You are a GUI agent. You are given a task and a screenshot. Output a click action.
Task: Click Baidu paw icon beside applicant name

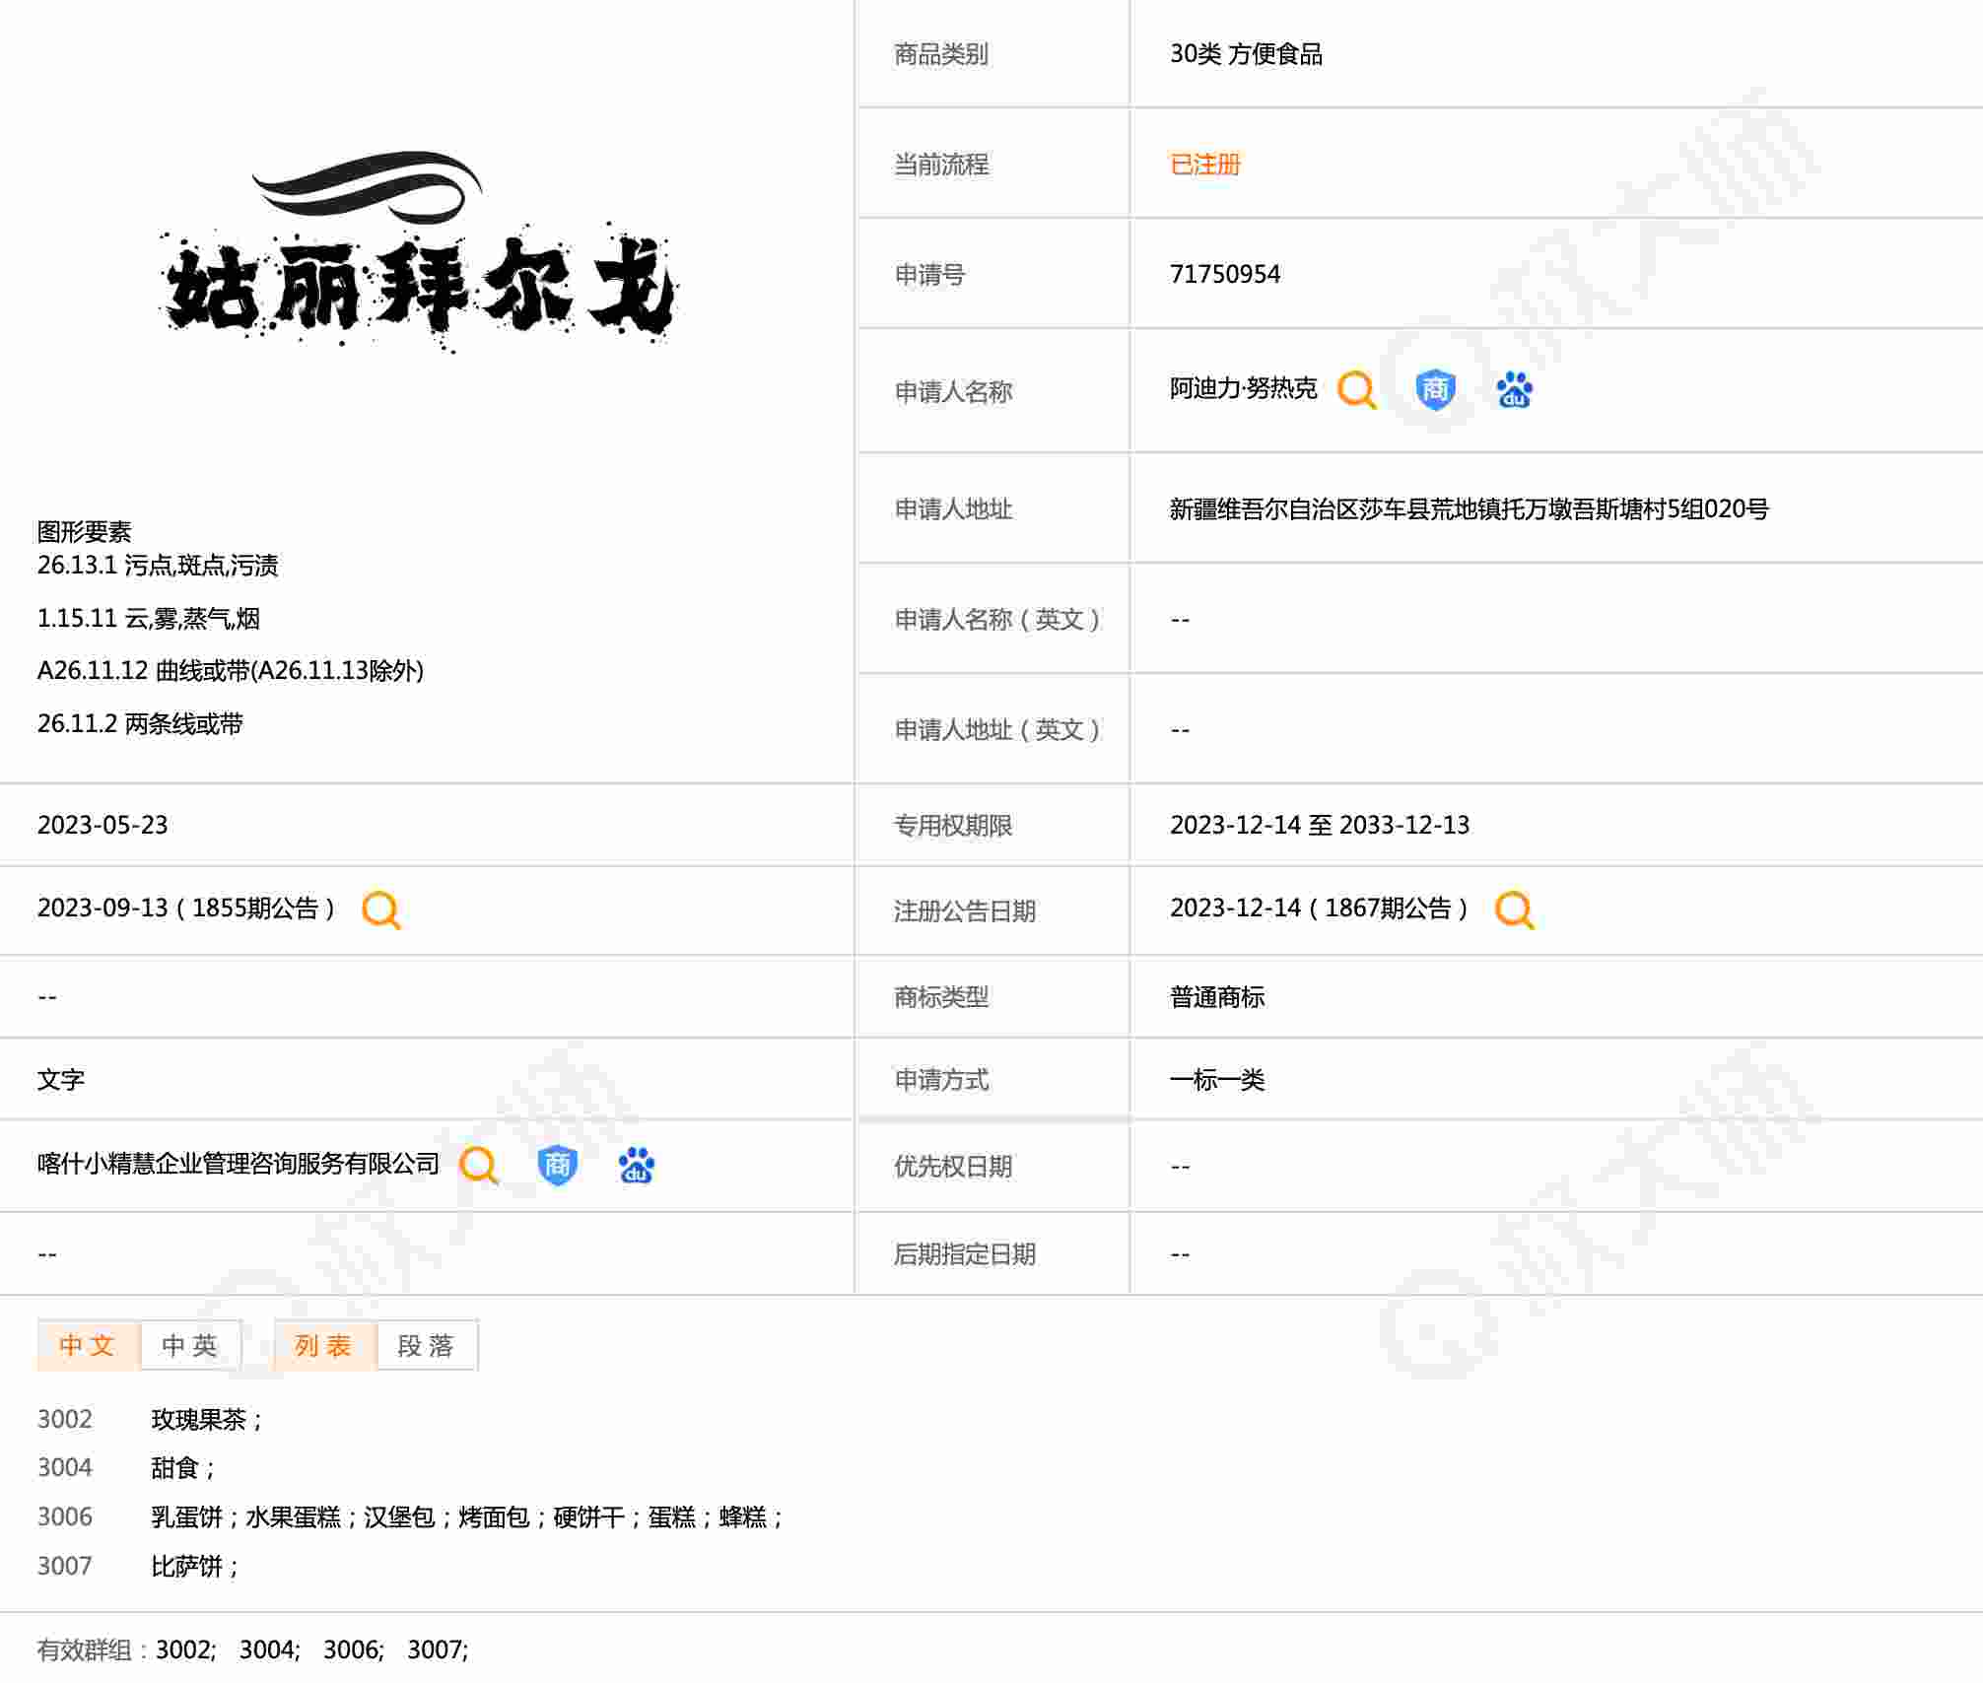pyautogui.click(x=1514, y=390)
